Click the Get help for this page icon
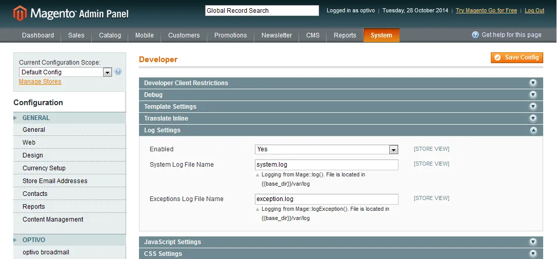This screenshot has width=557, height=259. (475, 35)
